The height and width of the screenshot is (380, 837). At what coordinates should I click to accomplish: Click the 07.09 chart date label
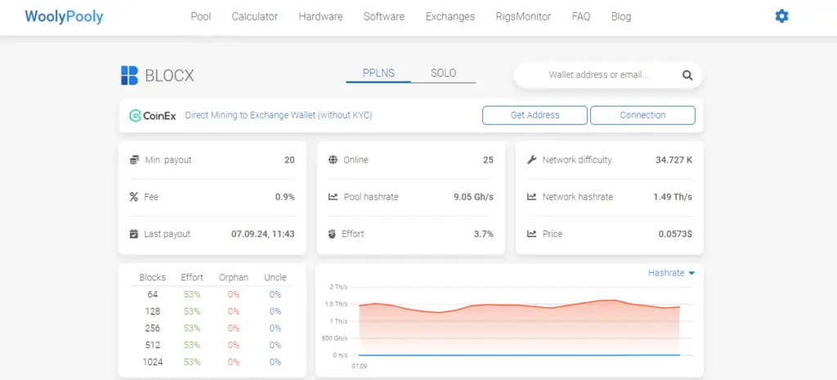[360, 367]
